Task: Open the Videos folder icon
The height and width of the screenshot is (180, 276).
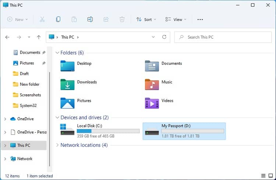Action: pos(152,103)
